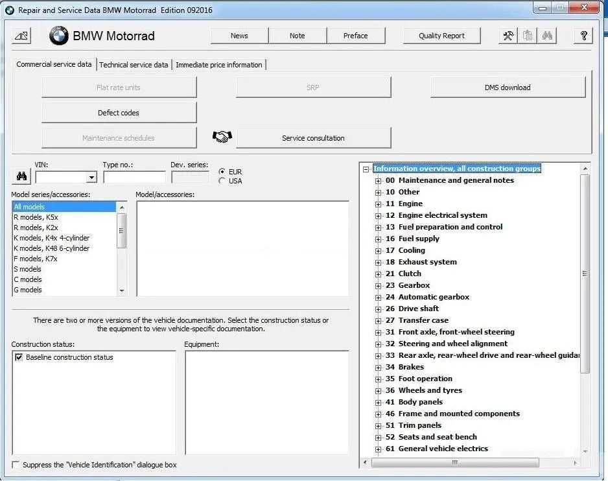The height and width of the screenshot is (481, 608).
Task: Click the clipboard icon in the toolbar
Action: 528,35
